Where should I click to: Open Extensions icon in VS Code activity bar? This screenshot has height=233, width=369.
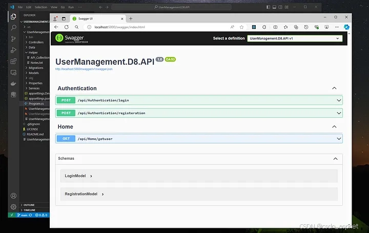point(13,61)
